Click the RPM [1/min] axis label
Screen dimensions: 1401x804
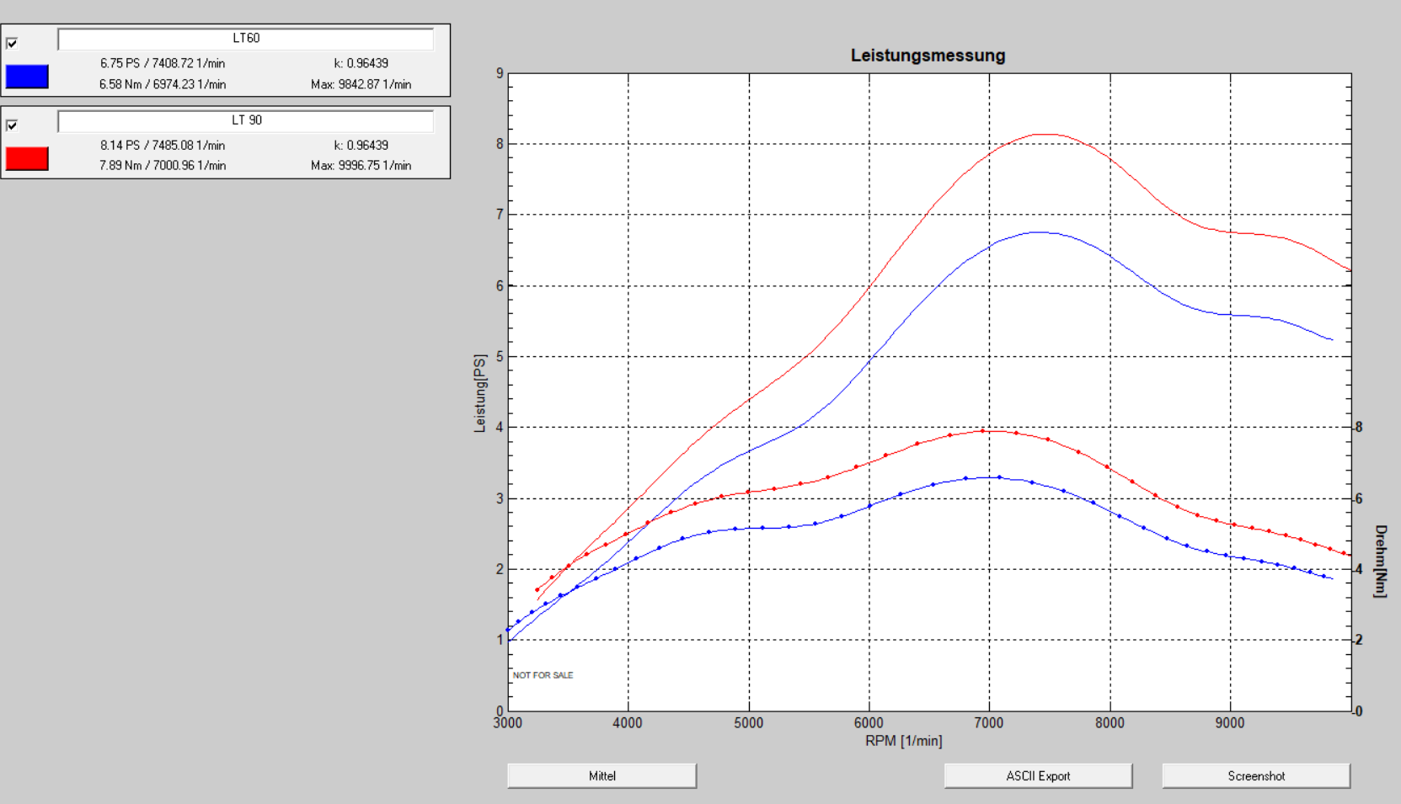click(903, 741)
